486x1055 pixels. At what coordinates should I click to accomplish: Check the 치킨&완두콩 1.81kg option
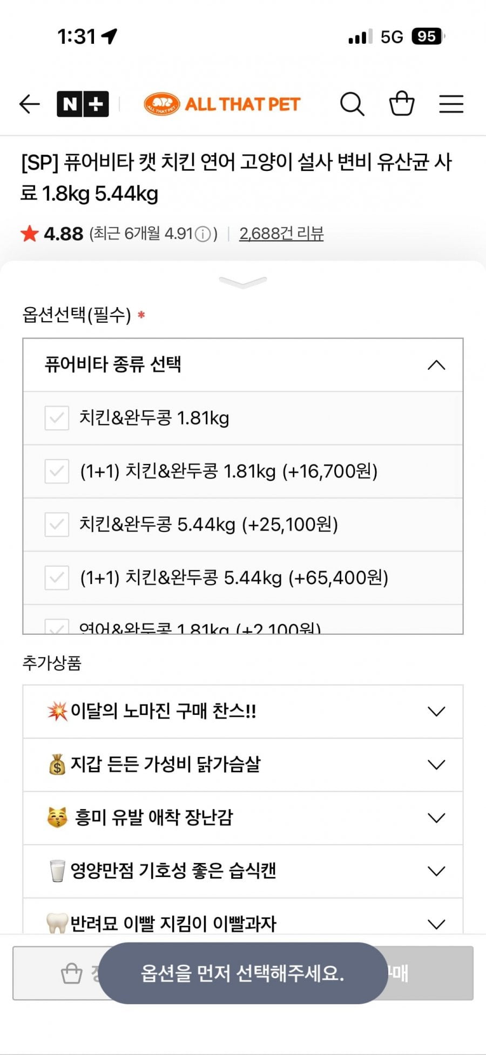[57, 418]
